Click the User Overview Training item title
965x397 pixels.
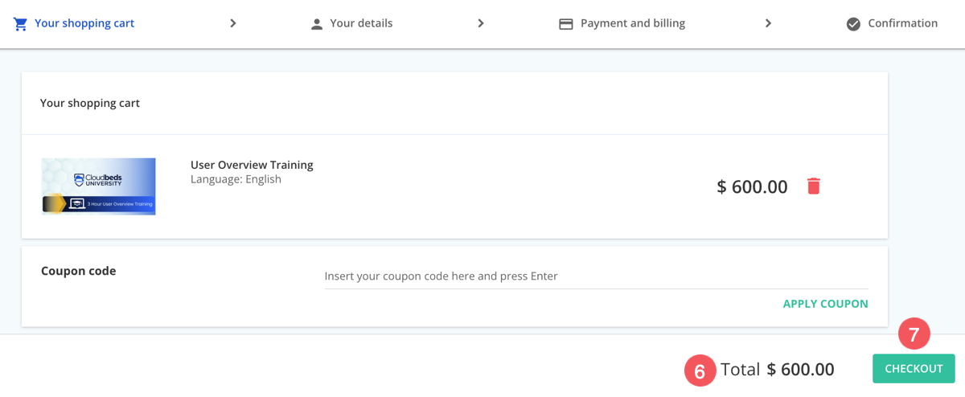(x=252, y=165)
